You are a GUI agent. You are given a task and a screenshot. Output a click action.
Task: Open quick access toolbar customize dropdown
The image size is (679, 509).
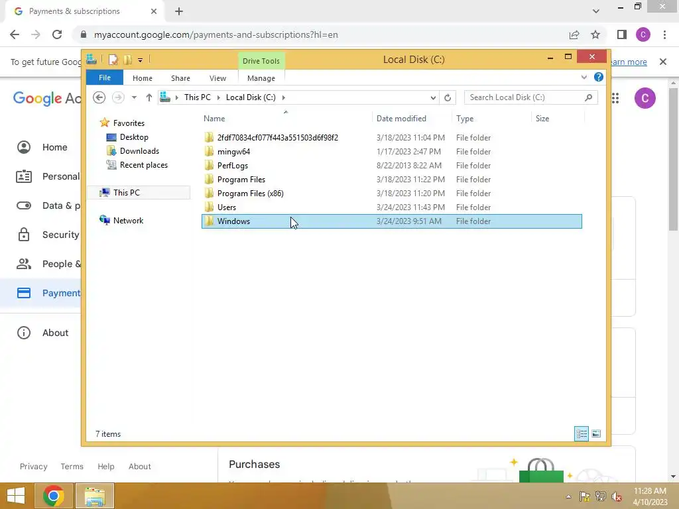click(141, 60)
